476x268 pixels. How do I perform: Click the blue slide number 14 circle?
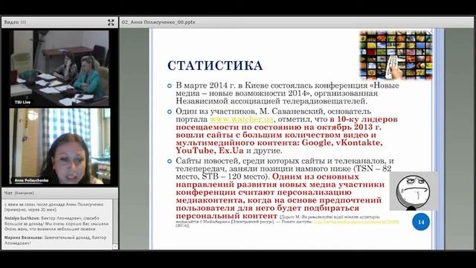pyautogui.click(x=421, y=222)
